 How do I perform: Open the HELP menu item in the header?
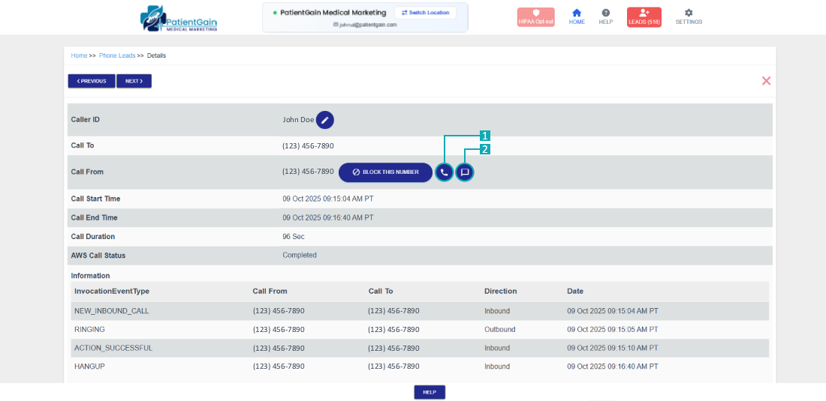(x=606, y=17)
